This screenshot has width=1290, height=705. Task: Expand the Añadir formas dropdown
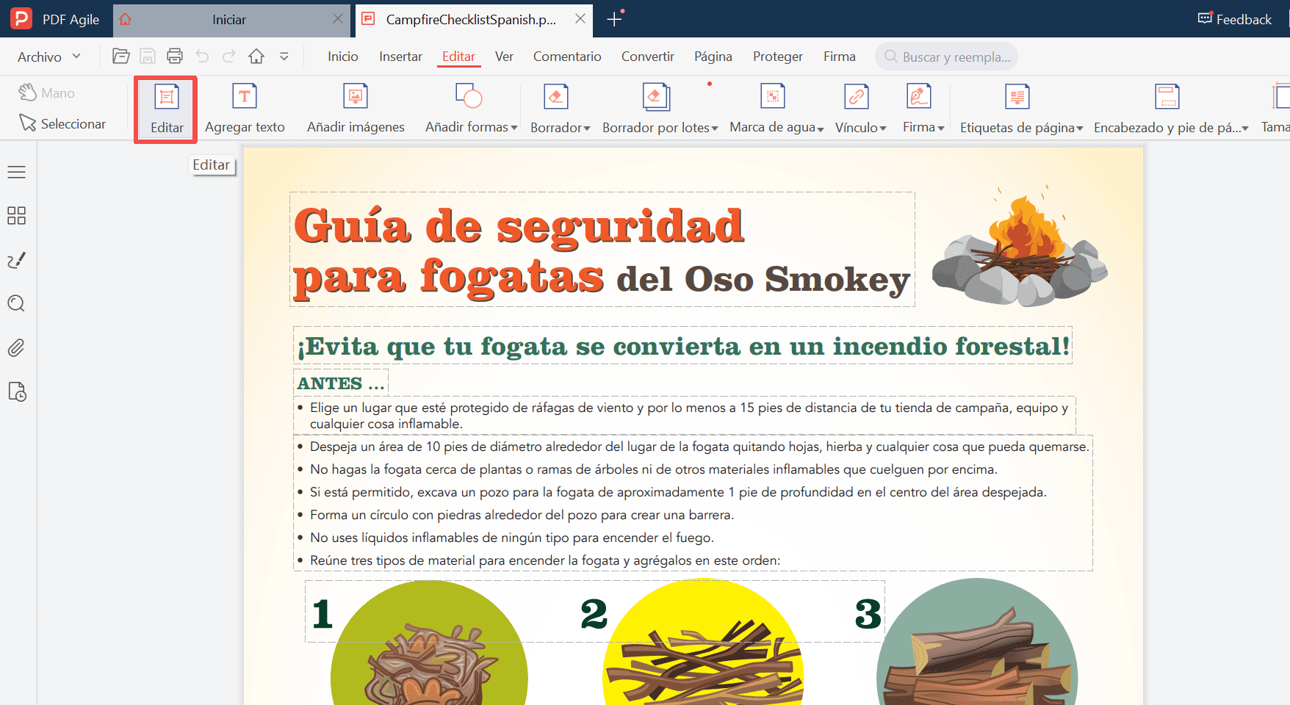click(x=514, y=127)
